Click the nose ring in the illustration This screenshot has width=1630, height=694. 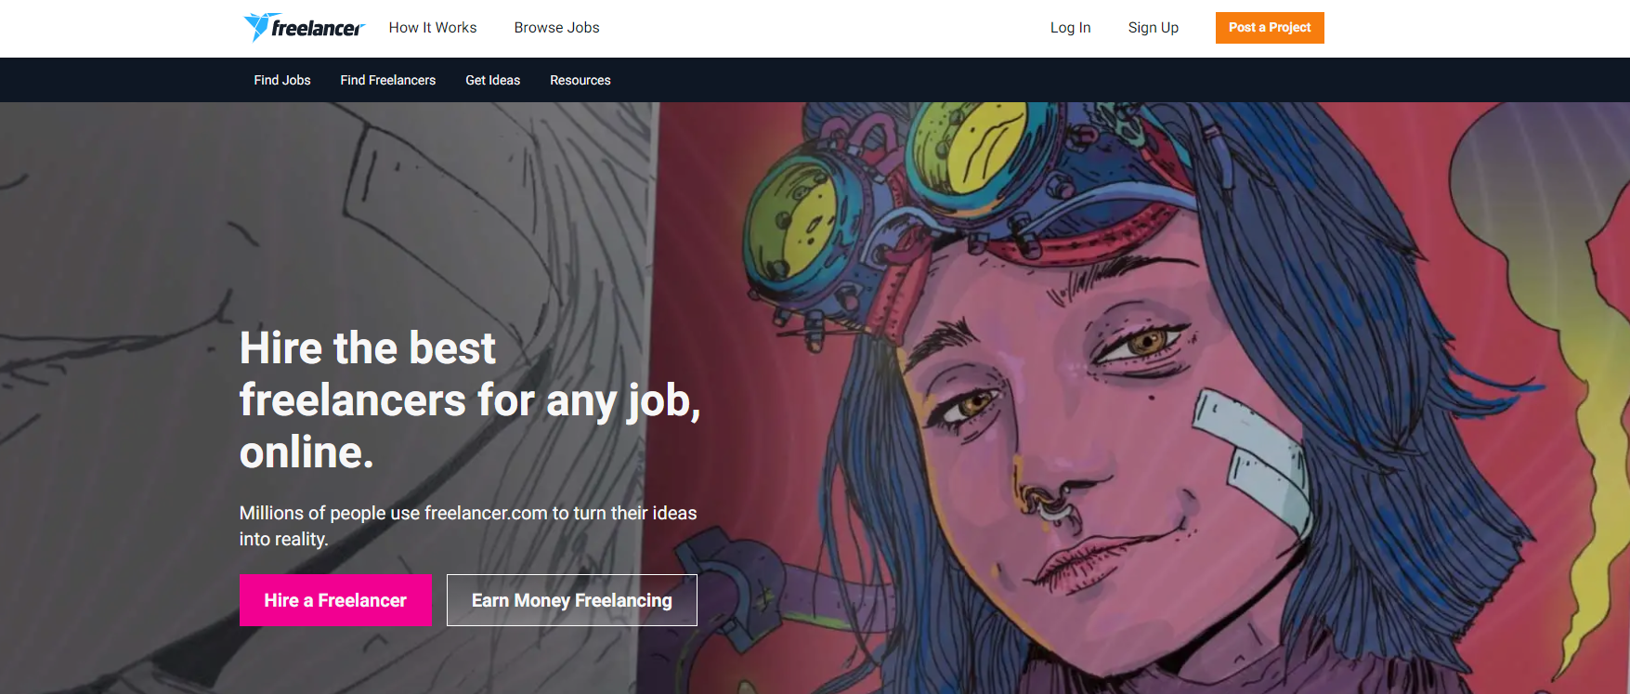click(1046, 504)
